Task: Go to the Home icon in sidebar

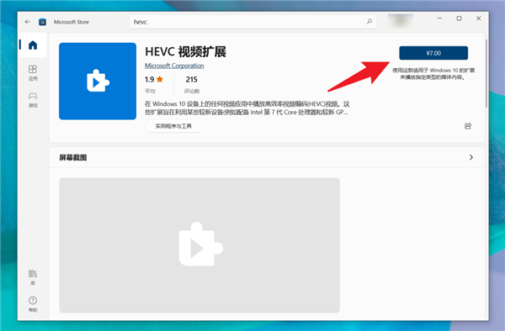Action: pos(33,45)
